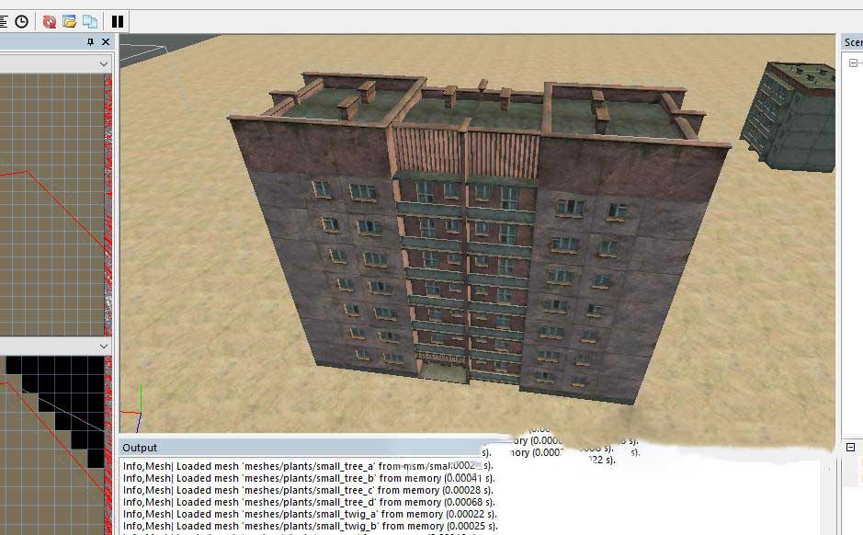
Task: Click the clock icon in the toolbar
Action: pyautogui.click(x=21, y=20)
